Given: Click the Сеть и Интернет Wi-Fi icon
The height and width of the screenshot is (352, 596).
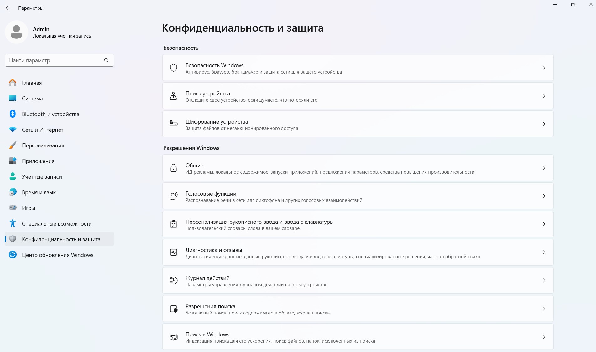Looking at the screenshot, I should point(13,130).
